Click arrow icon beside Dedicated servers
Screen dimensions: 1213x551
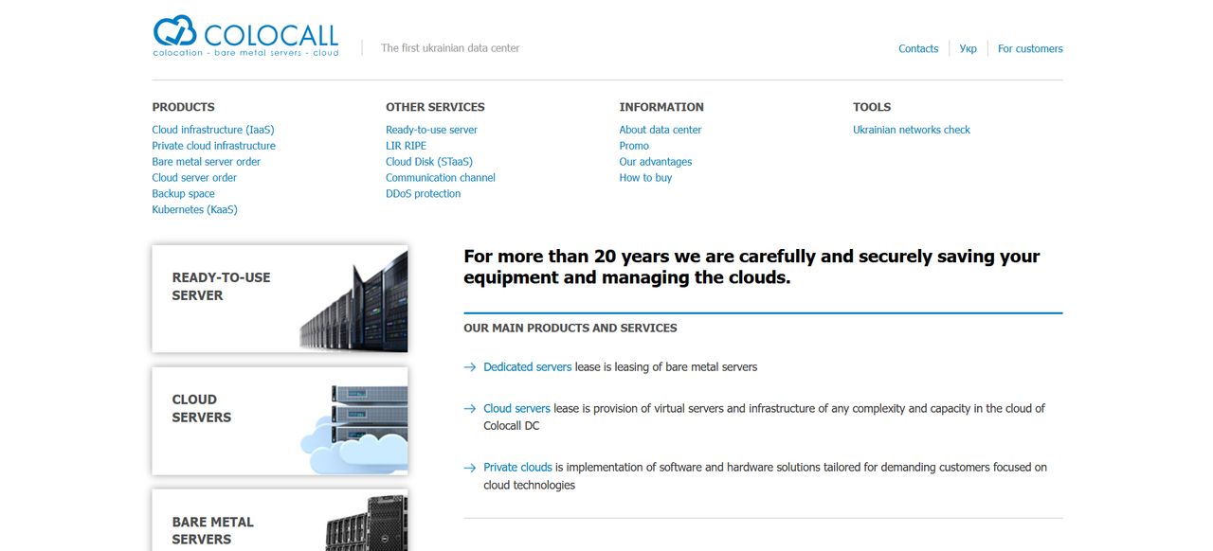click(x=469, y=367)
